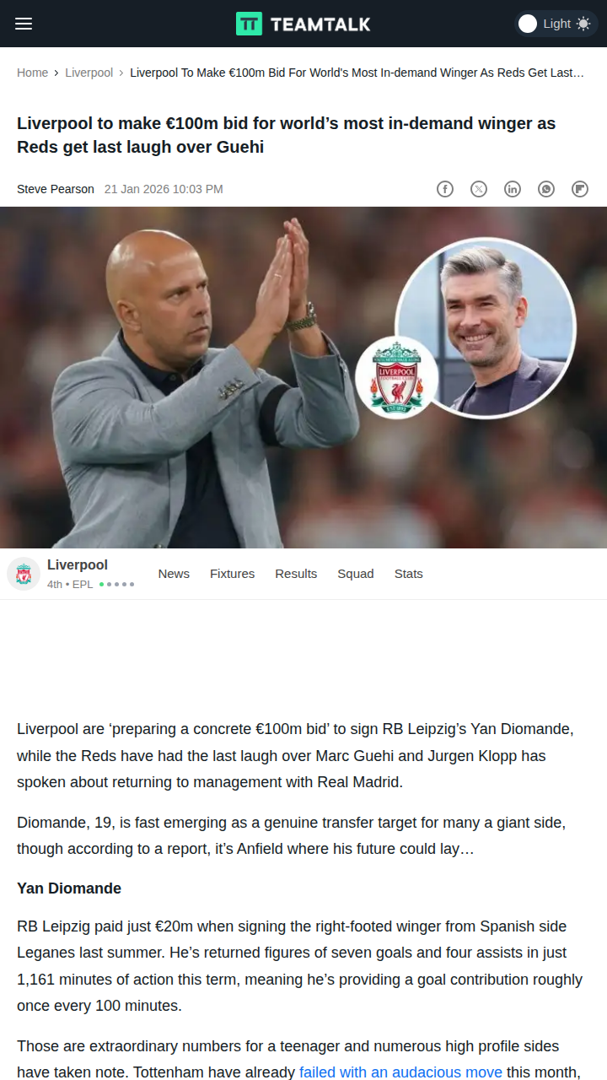This screenshot has width=607, height=1080.
Task: Go to Home breadcrumb
Action: click(32, 73)
